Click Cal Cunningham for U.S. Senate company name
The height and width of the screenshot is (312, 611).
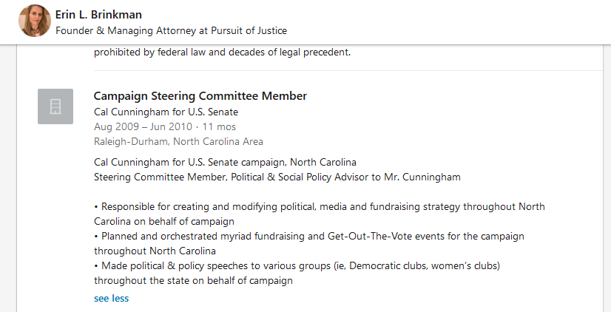166,112
